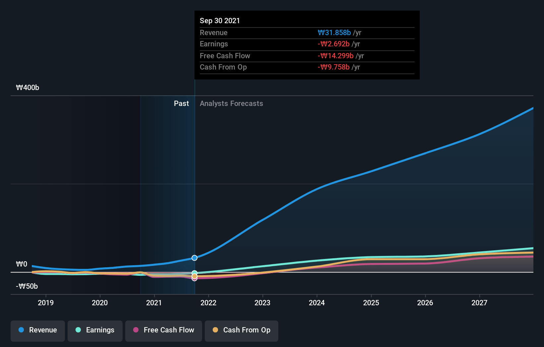Image resolution: width=544 pixels, height=347 pixels.
Task: Click the -₩50b y-axis label
Action: click(x=27, y=286)
